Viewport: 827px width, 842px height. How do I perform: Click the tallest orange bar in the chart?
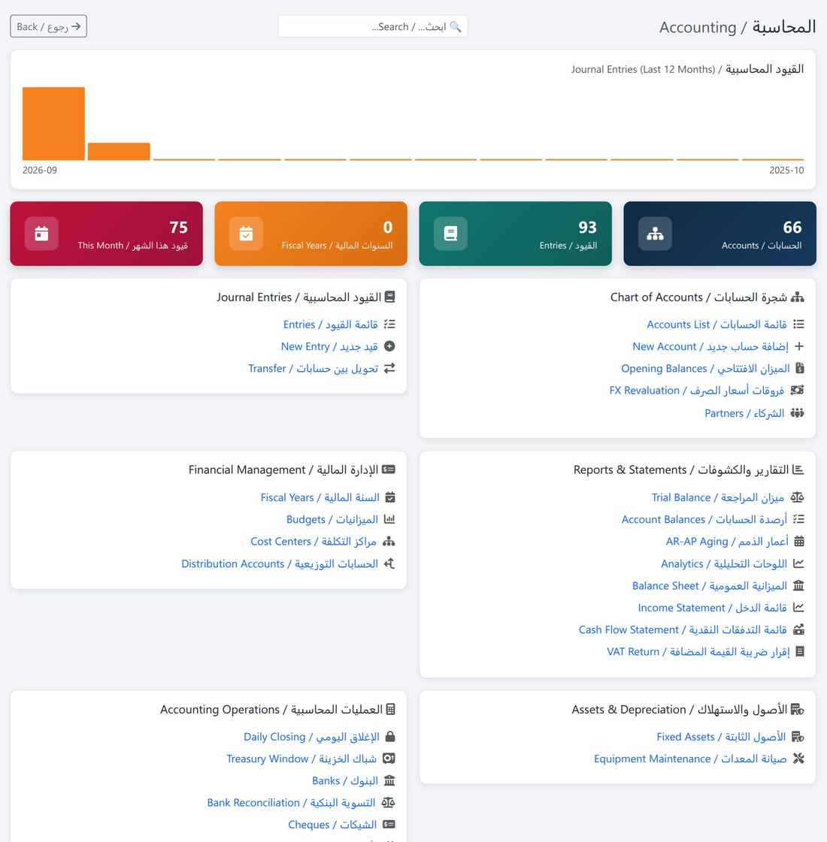pyautogui.click(x=53, y=123)
